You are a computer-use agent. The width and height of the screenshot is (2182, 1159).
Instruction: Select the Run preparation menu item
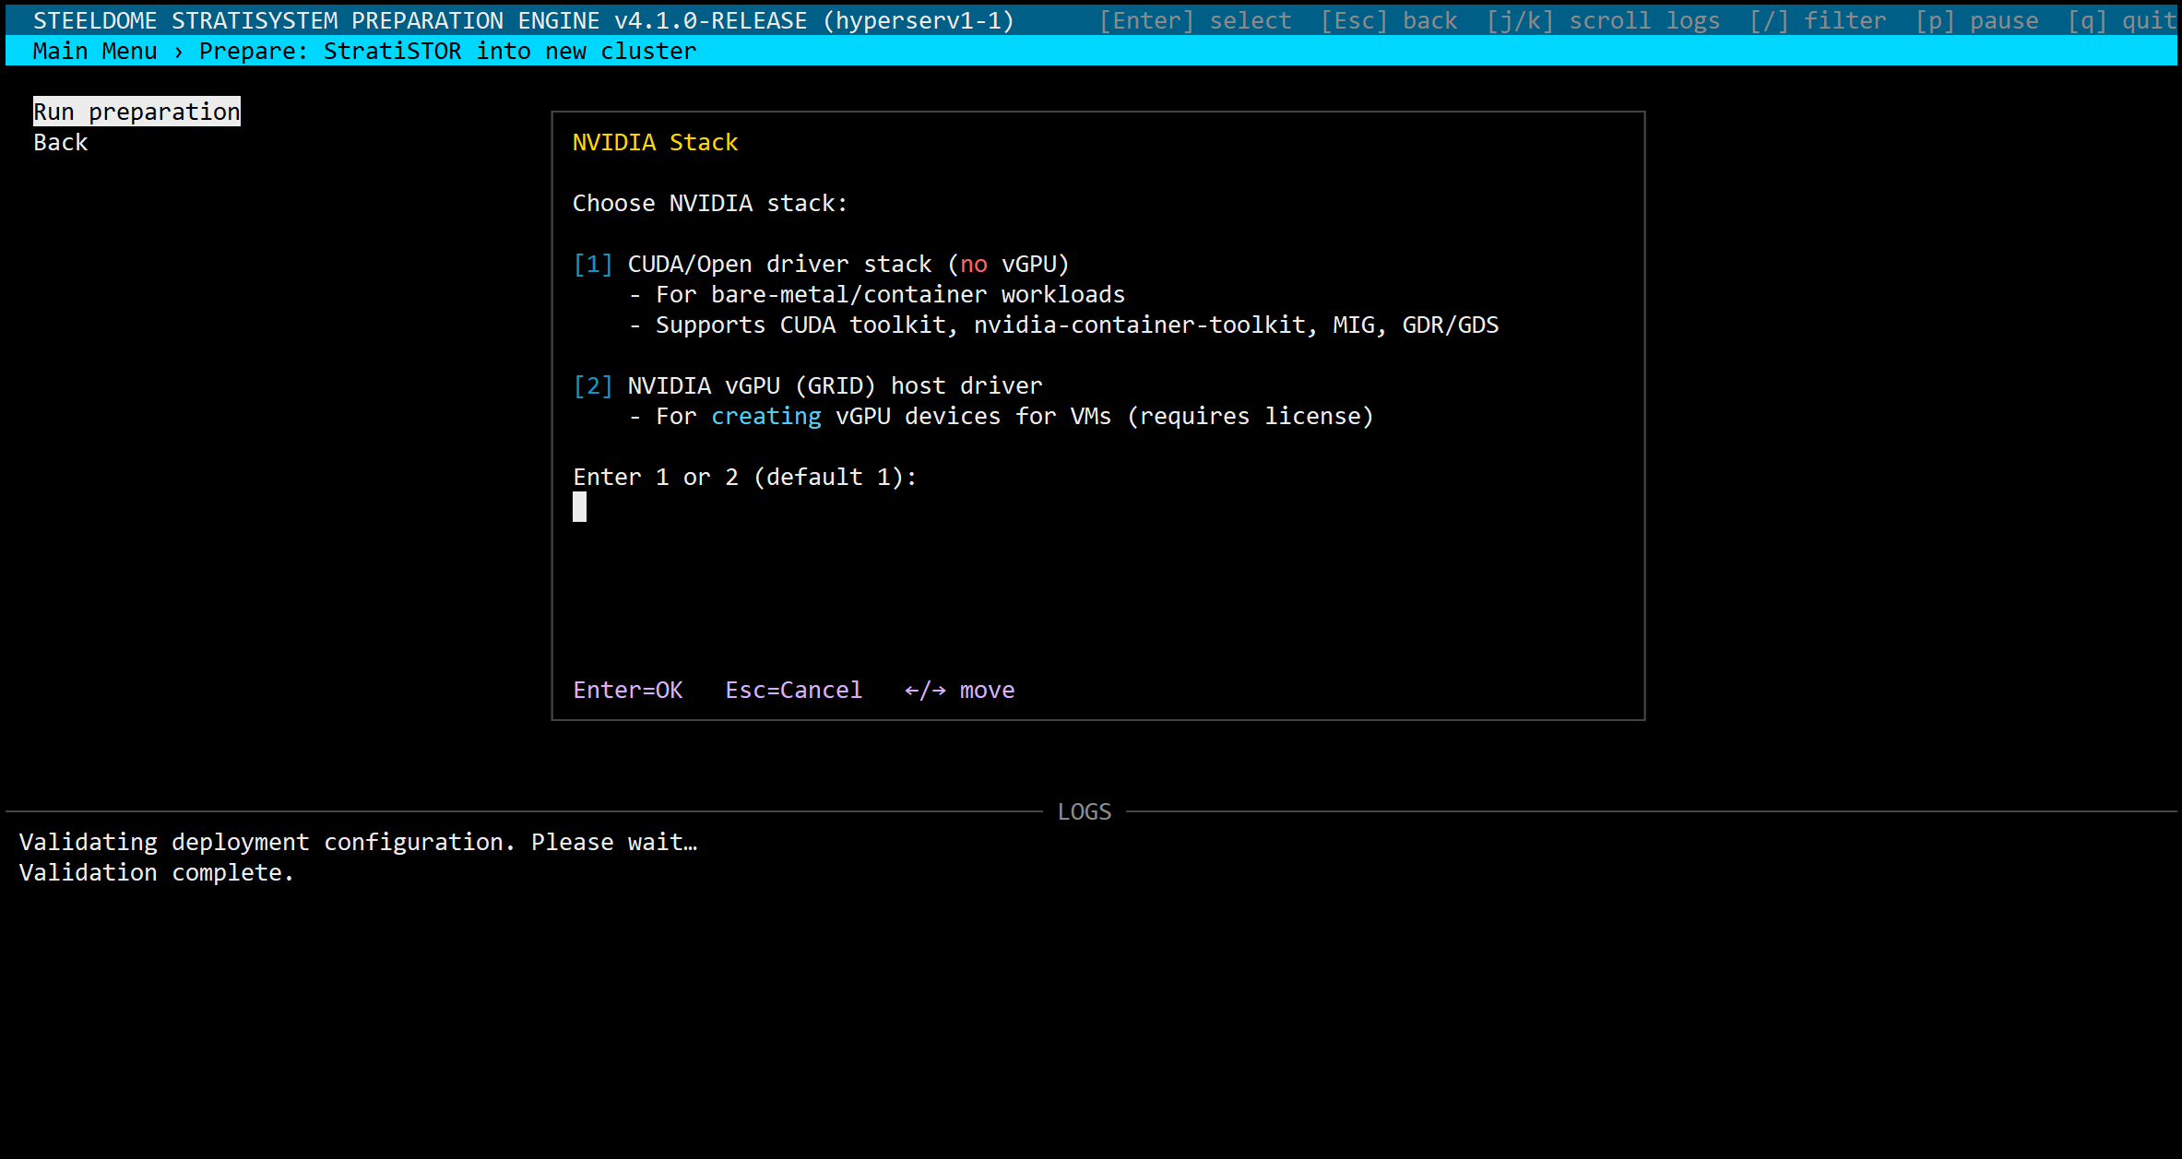pos(136,112)
